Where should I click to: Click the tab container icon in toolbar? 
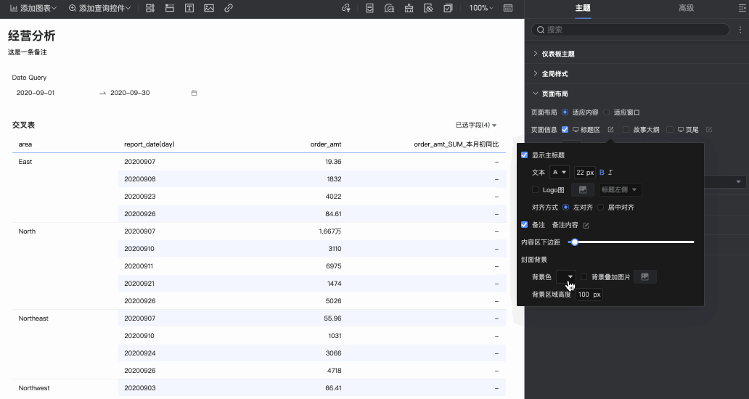click(x=170, y=8)
